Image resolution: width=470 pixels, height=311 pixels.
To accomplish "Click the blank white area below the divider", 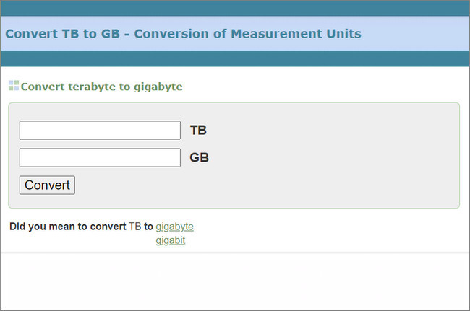I will [x=235, y=281].
